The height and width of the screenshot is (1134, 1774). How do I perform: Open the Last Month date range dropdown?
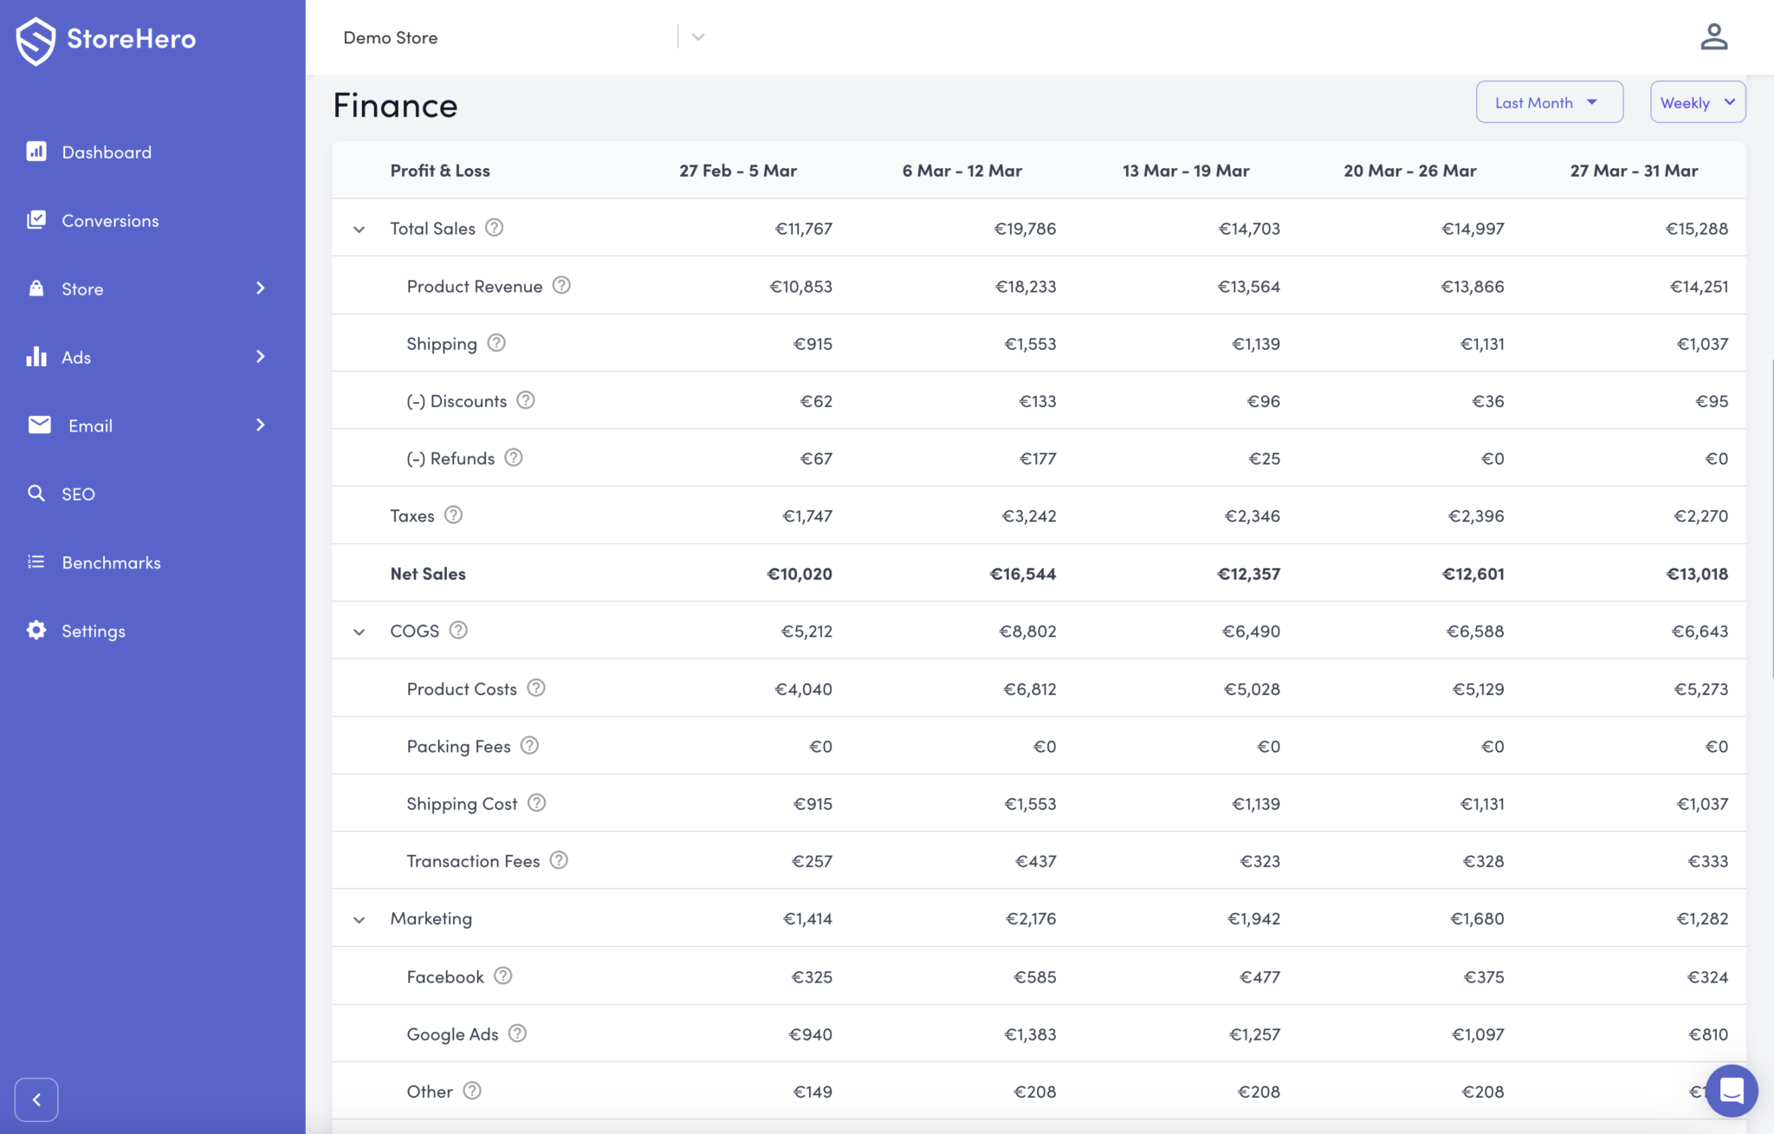[1548, 102]
